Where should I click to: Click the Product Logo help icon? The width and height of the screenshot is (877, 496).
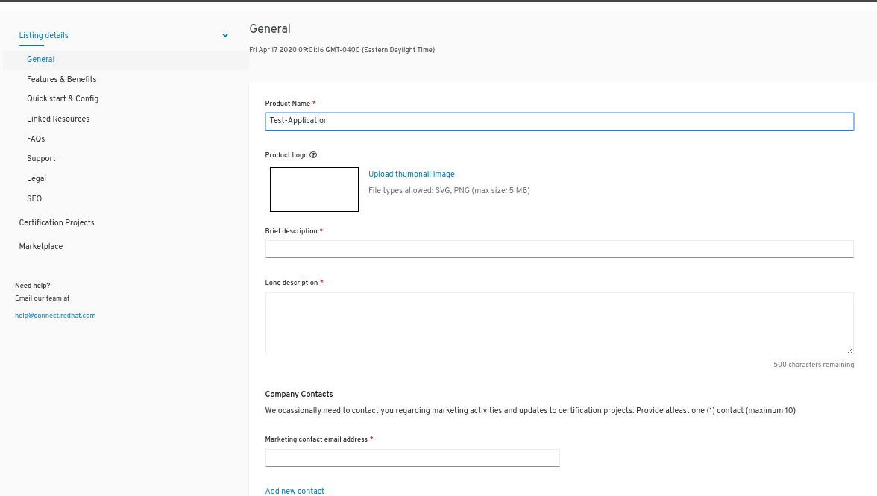coord(313,155)
